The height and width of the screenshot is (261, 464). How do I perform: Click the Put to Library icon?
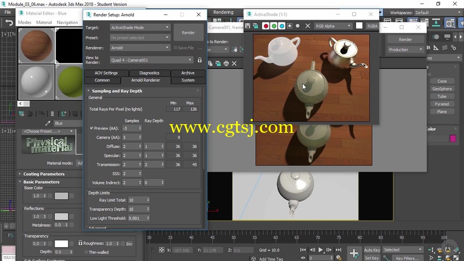click(x=75, y=114)
